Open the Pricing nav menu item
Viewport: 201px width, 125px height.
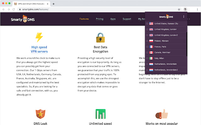(x=100, y=19)
